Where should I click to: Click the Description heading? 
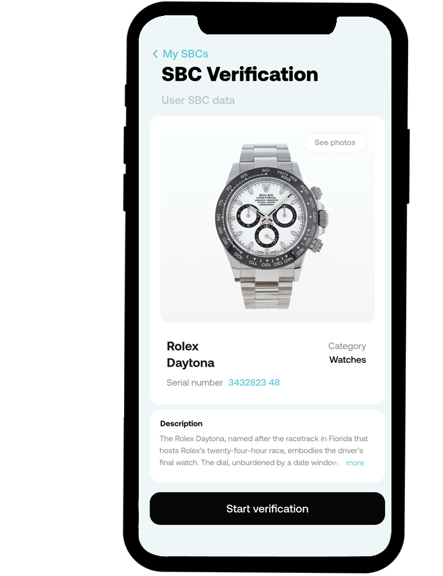pyautogui.click(x=181, y=423)
